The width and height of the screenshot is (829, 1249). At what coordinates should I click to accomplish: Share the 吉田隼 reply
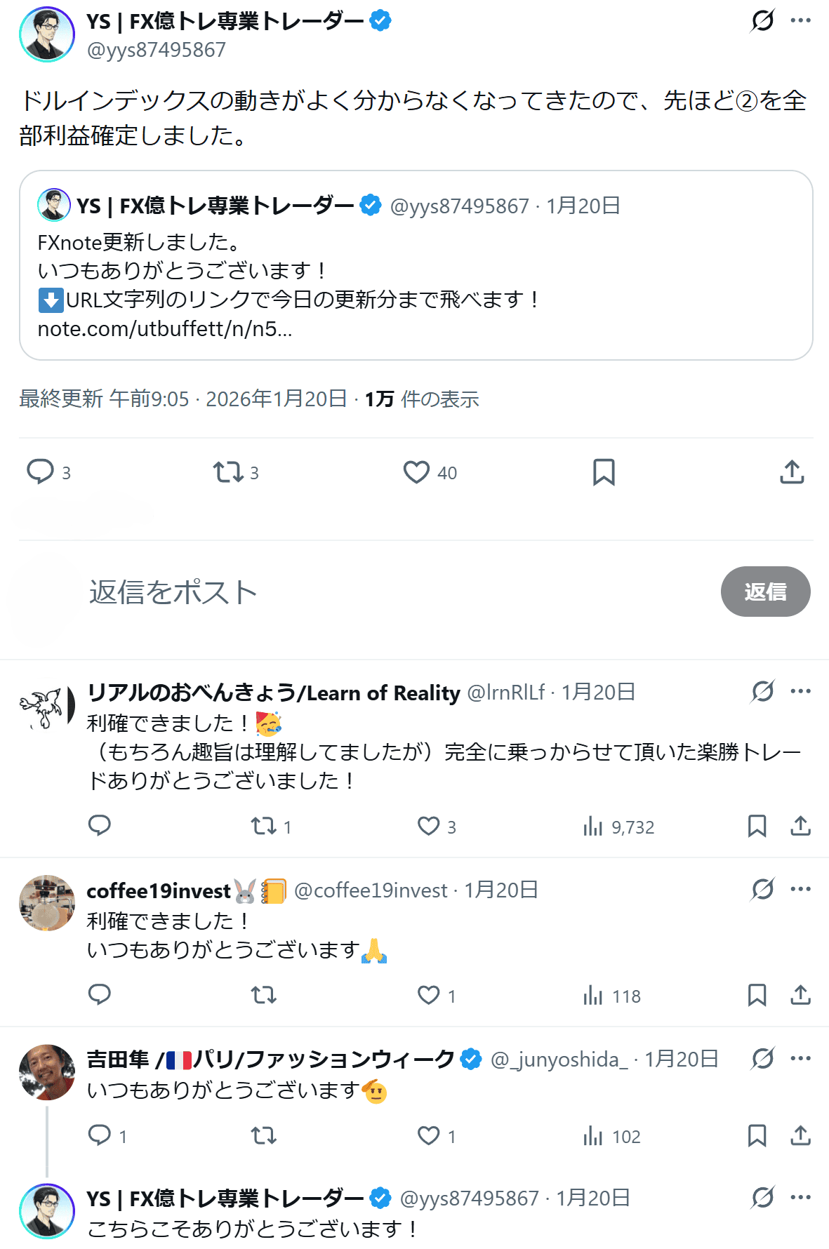click(800, 1135)
